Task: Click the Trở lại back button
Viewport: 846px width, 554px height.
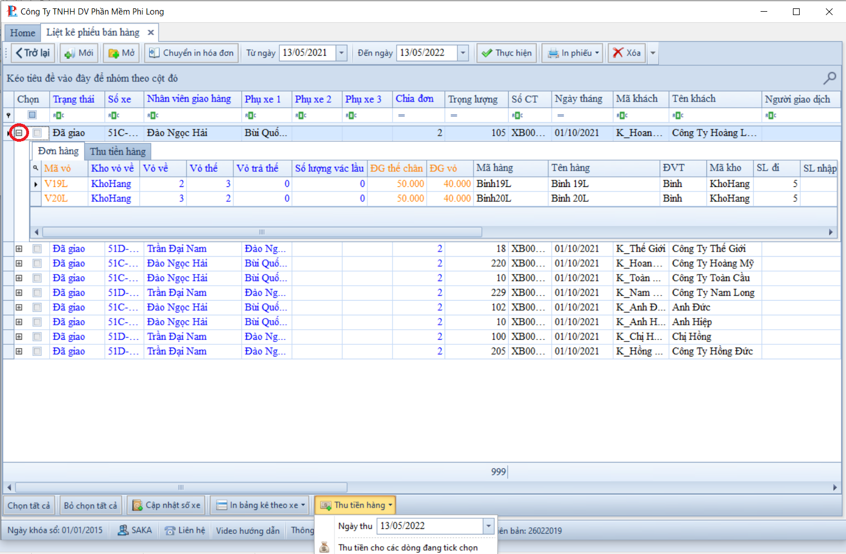Action: coord(32,53)
